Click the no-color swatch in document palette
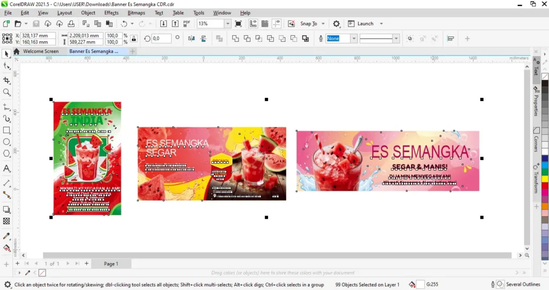Screen dimensions: 549x290 pyautogui.click(x=42, y=272)
